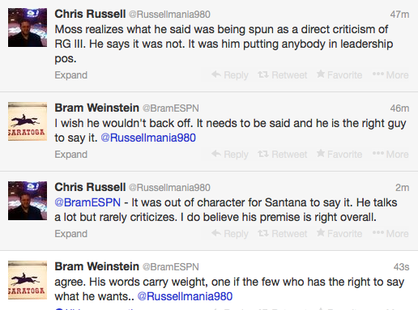Reply to the tweet about Santana
Viewport: 418px width, 310px height.
(230, 233)
